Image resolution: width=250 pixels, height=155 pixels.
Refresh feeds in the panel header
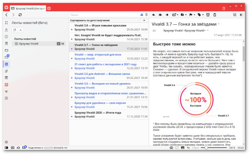15,30
